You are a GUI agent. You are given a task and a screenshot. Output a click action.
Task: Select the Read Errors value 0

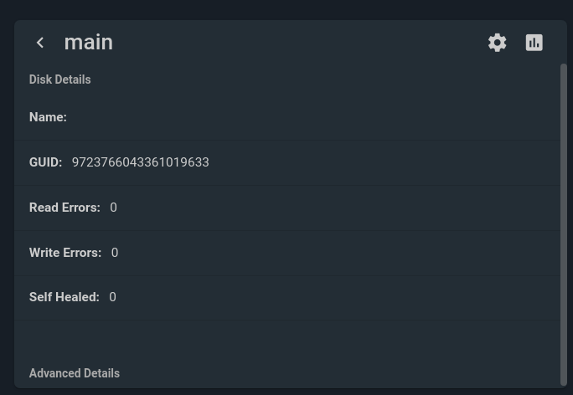click(x=113, y=208)
